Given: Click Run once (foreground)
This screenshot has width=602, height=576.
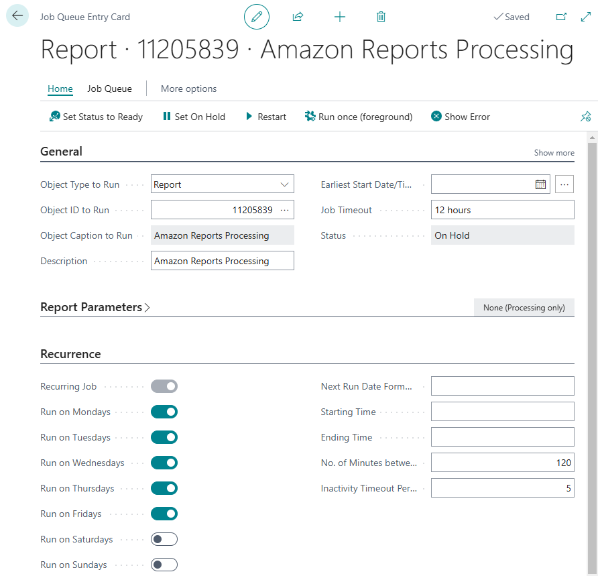Looking at the screenshot, I should 359,117.
